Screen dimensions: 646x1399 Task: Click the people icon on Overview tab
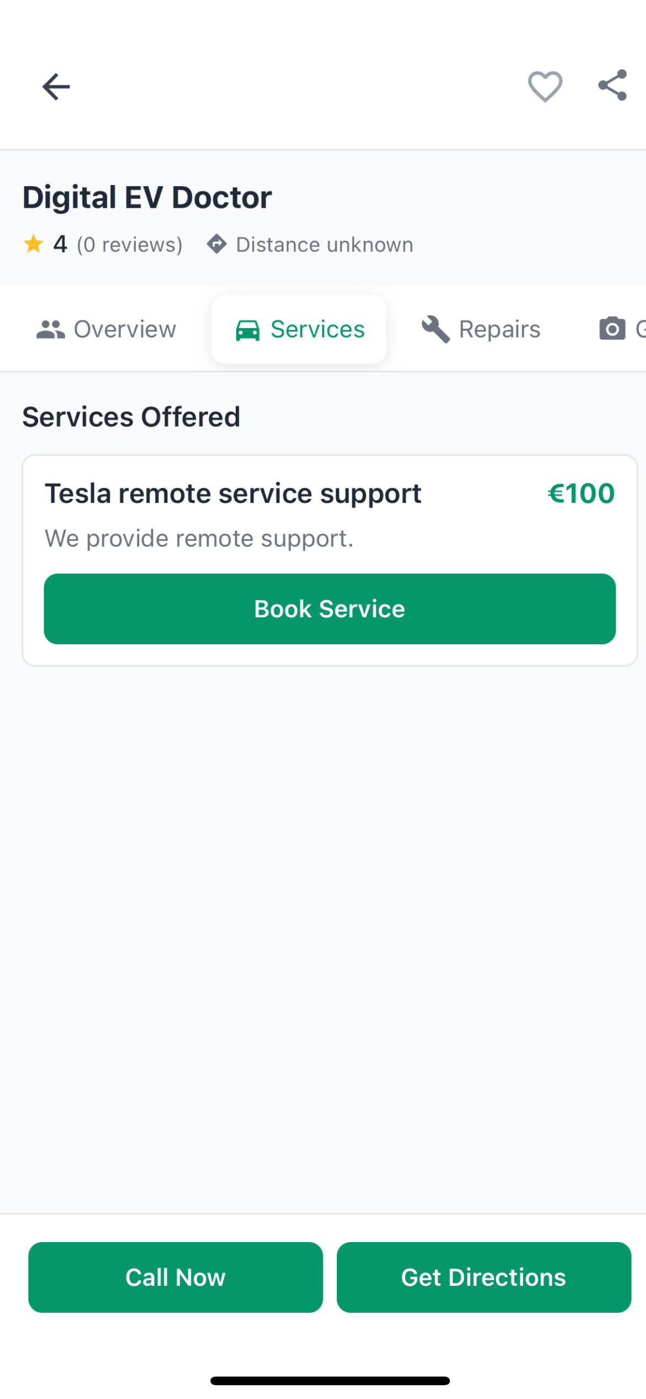pyautogui.click(x=50, y=329)
